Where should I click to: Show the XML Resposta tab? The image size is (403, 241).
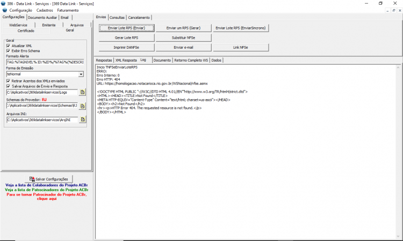click(126, 60)
